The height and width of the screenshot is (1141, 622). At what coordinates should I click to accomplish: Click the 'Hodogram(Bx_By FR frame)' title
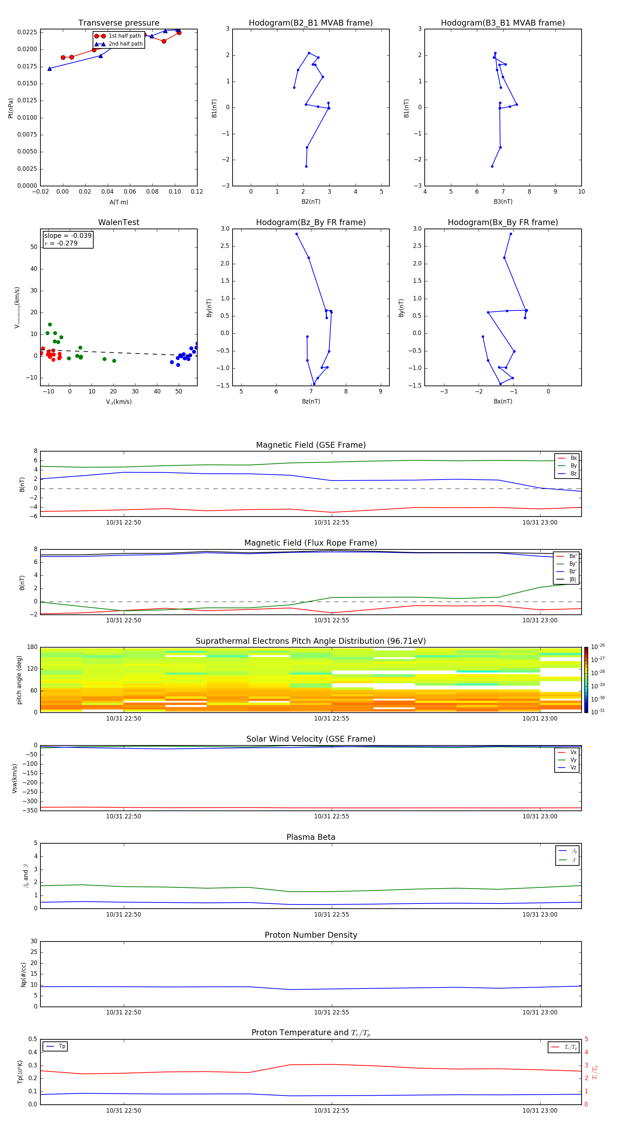(502, 222)
